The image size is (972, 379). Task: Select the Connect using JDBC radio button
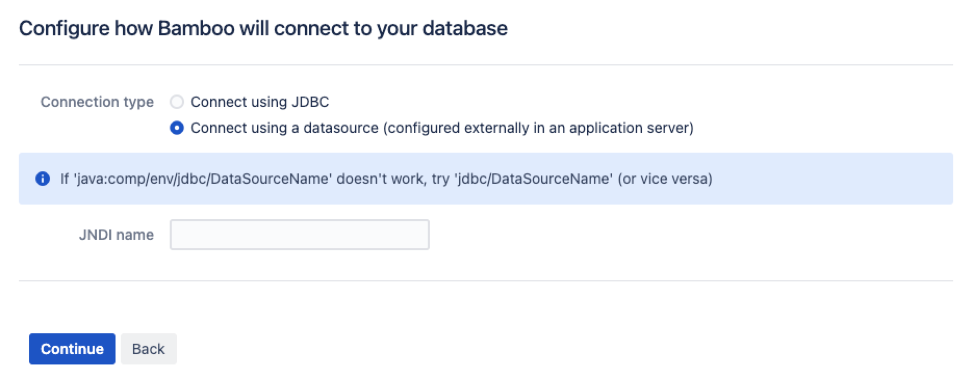pyautogui.click(x=177, y=102)
